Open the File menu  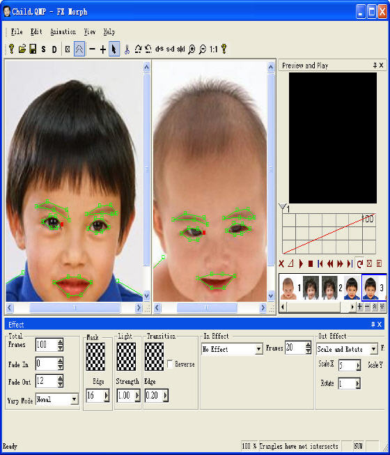tap(17, 31)
